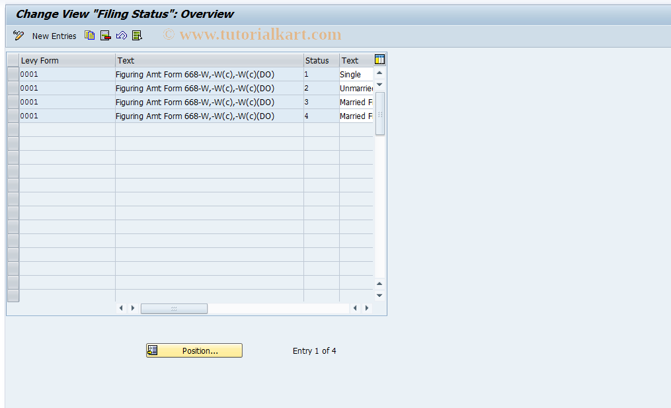Click the Unmarried text field in row two
Viewport: 671px width, 408px height.
pos(356,88)
